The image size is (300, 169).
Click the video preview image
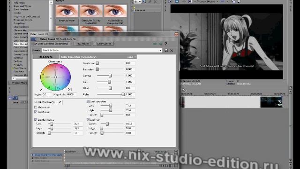tap(226, 42)
